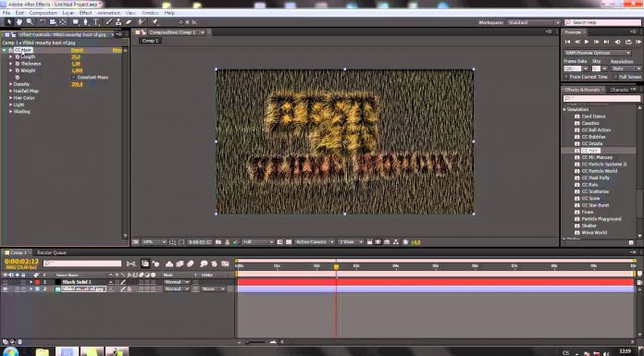The image size is (644, 356).
Task: Switch to the Character panel tab
Action: click(x=619, y=90)
